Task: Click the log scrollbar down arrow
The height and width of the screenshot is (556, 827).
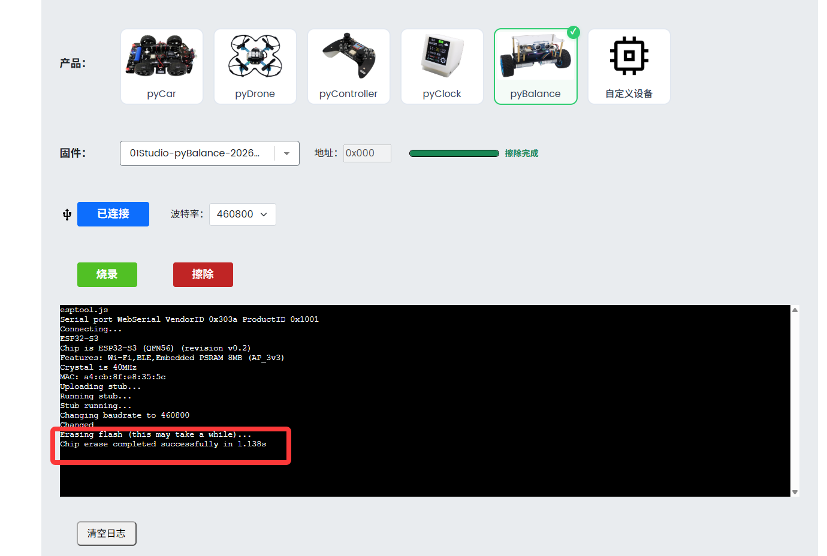Action: point(795,492)
